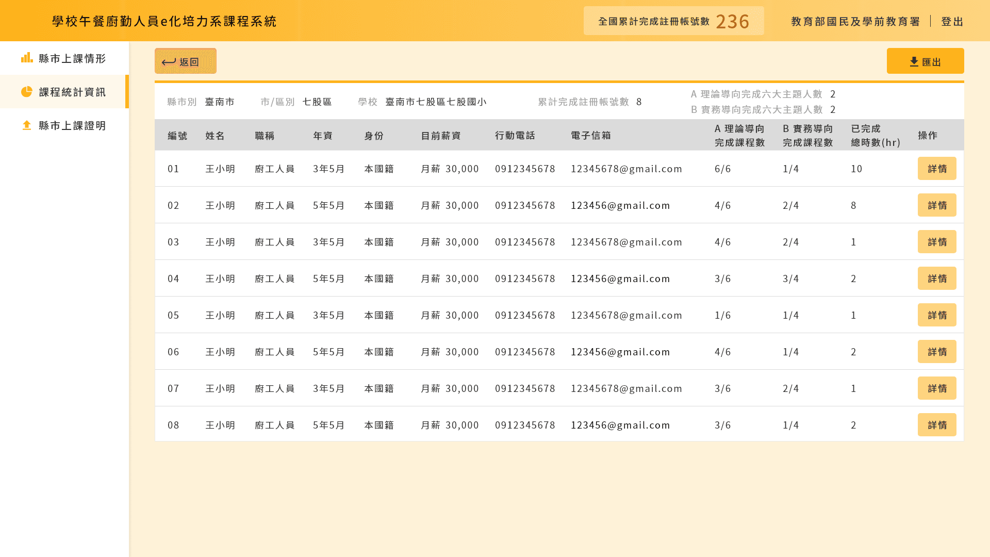Click email in row 01
The width and height of the screenshot is (990, 557).
626,169
